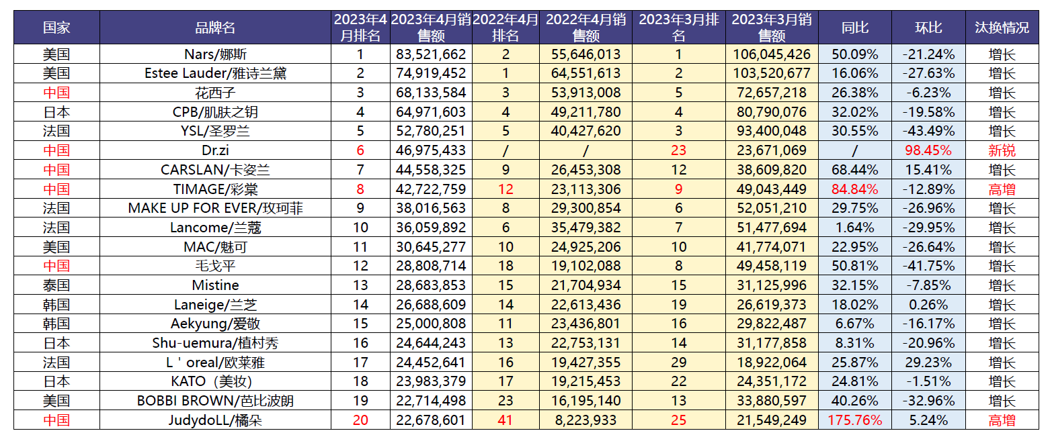
Task: Click the MAKE UP FOR EVER/玫珂菲 cell
Action: 215,209
